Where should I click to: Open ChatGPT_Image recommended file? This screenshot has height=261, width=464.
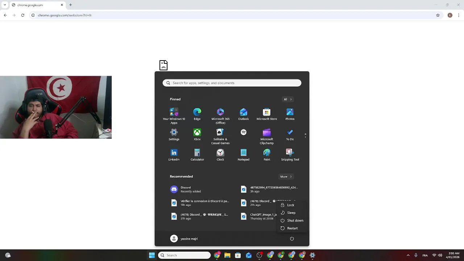coord(258,216)
